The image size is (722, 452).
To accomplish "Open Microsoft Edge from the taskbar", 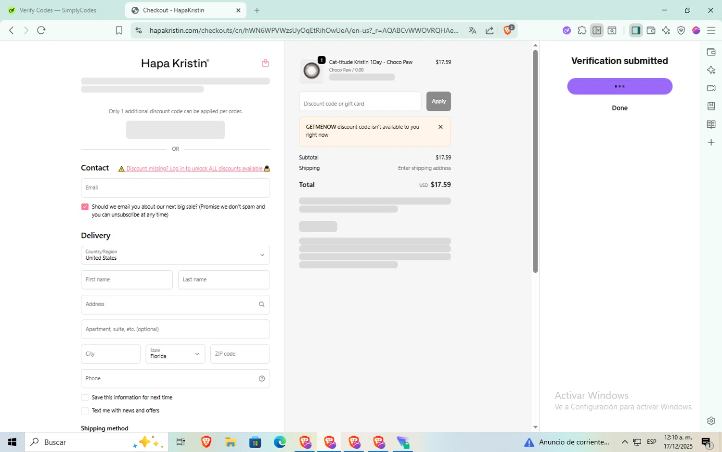I will tap(280, 442).
